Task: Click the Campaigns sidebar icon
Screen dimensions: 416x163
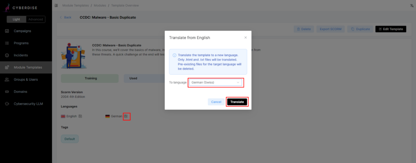Action: [x=7, y=31]
